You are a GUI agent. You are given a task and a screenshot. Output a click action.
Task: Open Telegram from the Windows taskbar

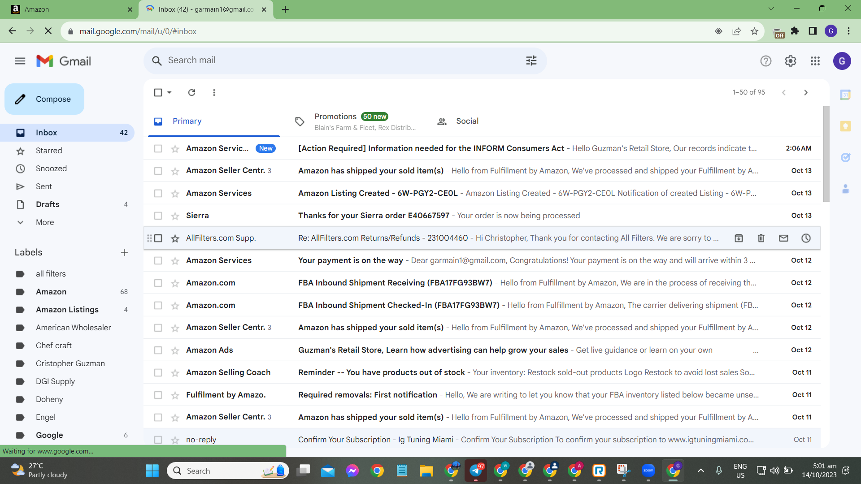475,471
